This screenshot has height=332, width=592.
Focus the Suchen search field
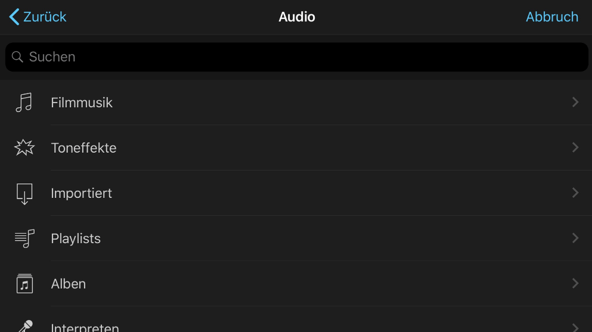point(298,57)
